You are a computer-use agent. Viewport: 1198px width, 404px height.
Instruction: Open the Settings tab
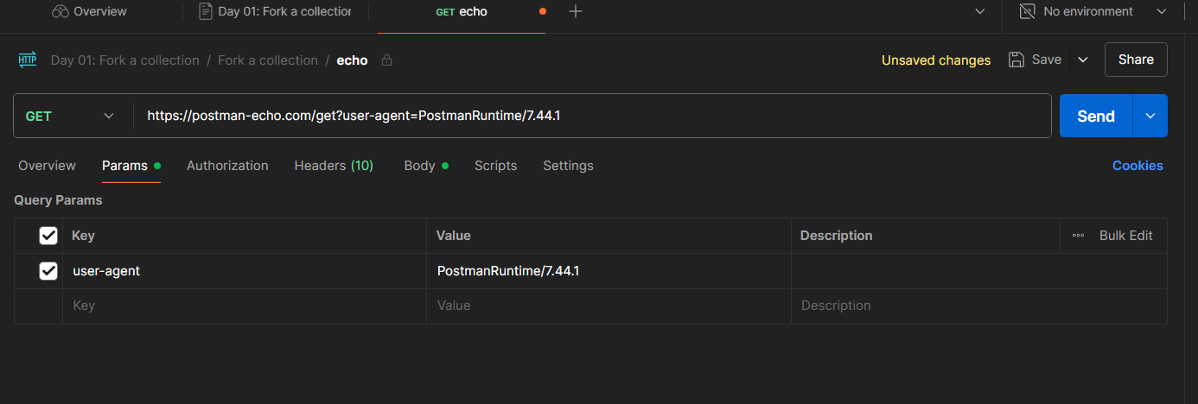[568, 166]
